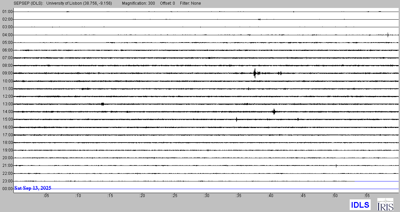Click the large seismic event on the 09:00 trace

point(255,73)
